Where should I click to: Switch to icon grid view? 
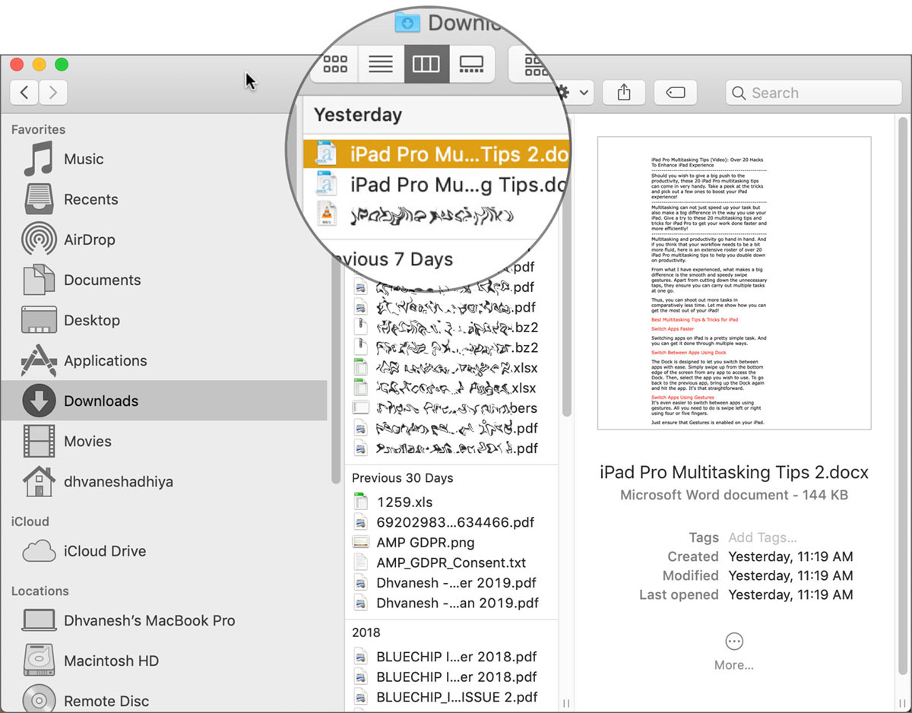pyautogui.click(x=334, y=64)
